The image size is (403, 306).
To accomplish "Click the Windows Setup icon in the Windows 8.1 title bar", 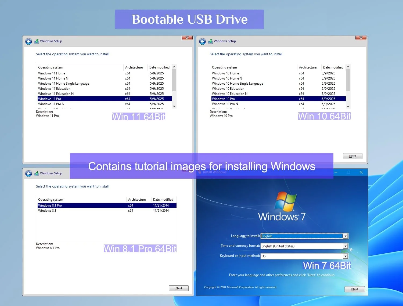I will (x=37, y=173).
